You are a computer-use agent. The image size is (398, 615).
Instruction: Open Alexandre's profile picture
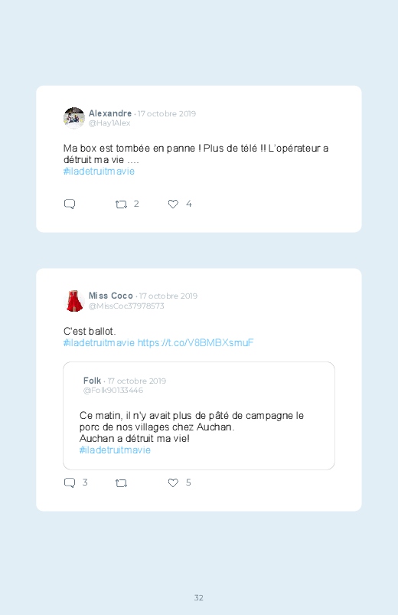74,118
